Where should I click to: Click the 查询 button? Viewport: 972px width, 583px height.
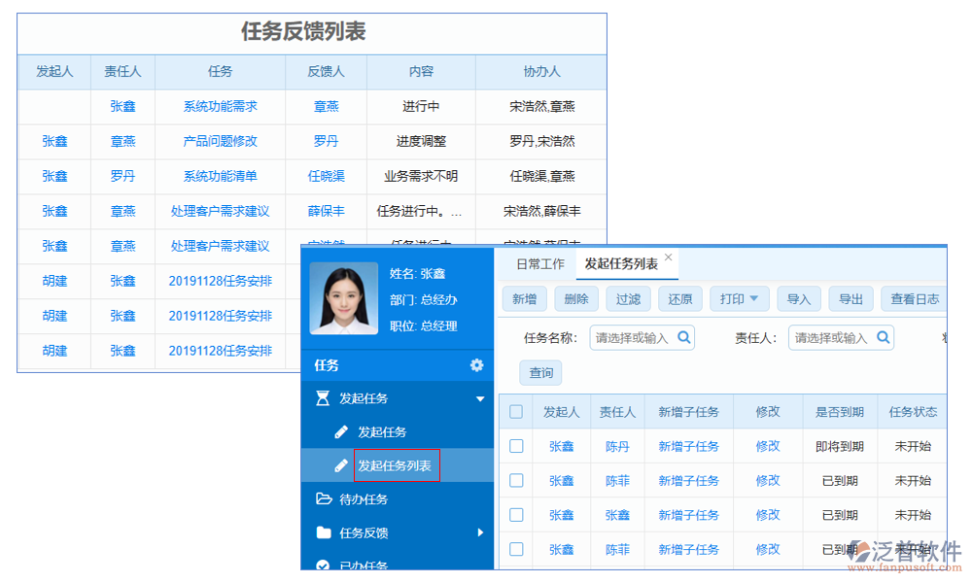[541, 373]
